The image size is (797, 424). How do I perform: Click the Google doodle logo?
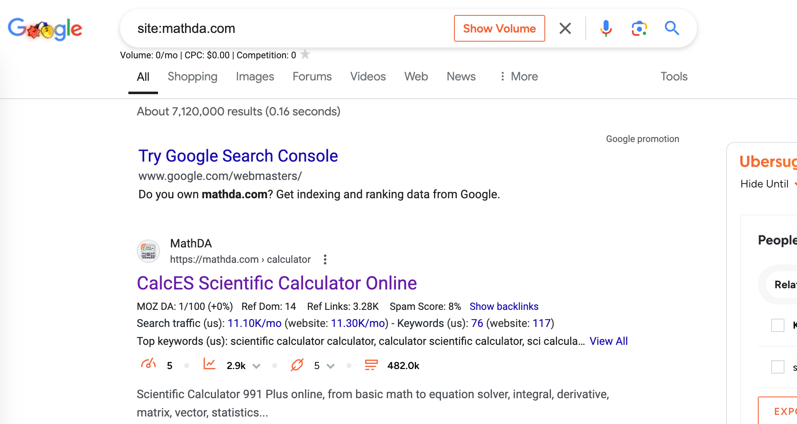click(x=45, y=29)
